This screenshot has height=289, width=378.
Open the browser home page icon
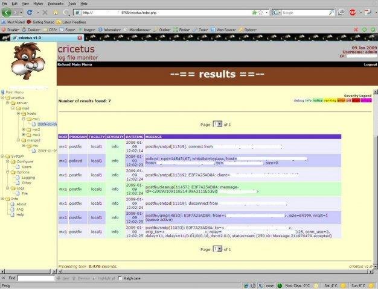tap(56, 13)
